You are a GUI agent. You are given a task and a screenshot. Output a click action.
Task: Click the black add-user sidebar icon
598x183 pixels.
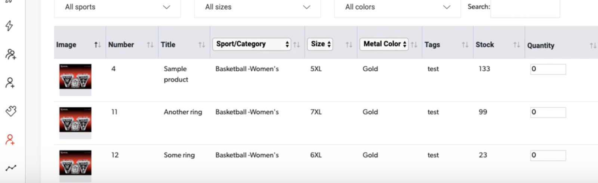(10, 83)
